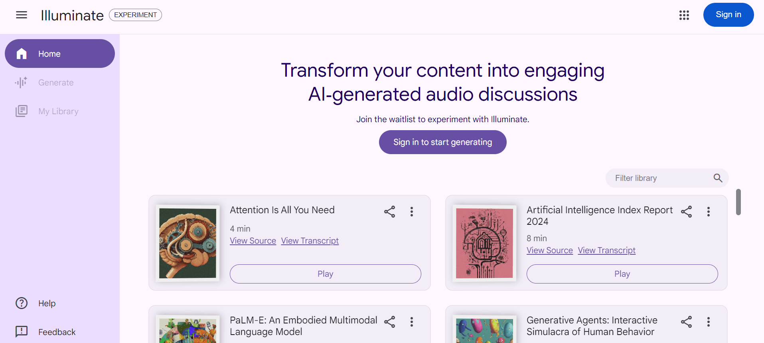Open Help from the sidebar

pos(60,303)
